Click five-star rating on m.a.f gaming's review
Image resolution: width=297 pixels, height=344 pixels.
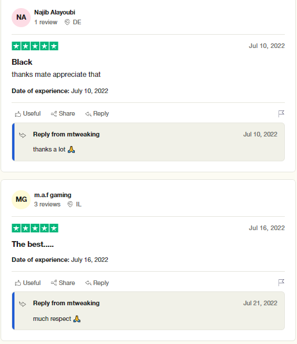[35, 228]
